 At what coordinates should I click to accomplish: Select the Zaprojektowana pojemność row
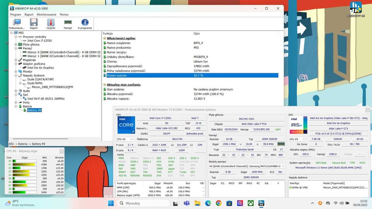coord(191,66)
